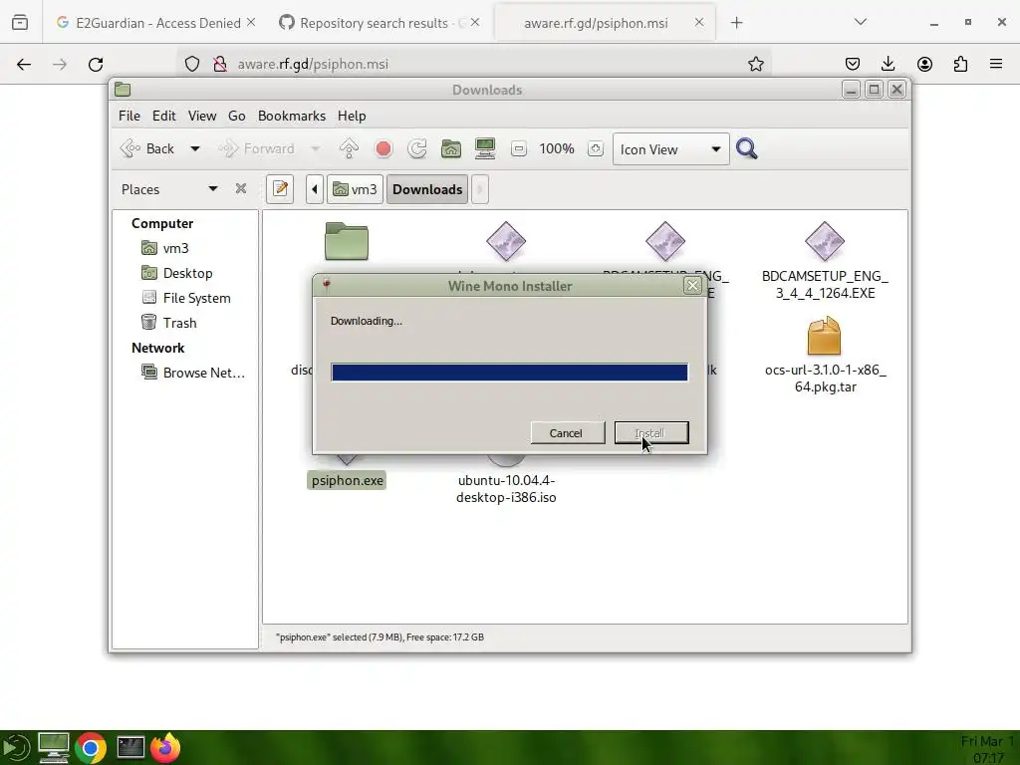
Task: Click the tracking protection shield icon
Action: [x=192, y=64]
